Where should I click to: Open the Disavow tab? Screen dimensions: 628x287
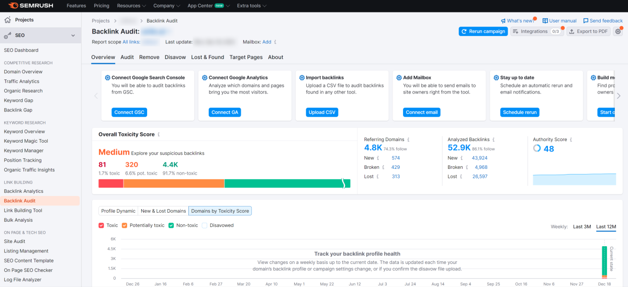coord(175,58)
